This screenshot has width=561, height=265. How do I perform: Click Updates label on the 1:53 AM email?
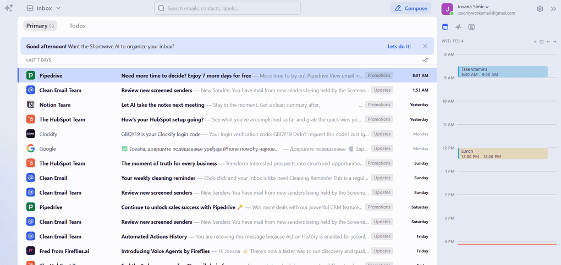pos(382,90)
